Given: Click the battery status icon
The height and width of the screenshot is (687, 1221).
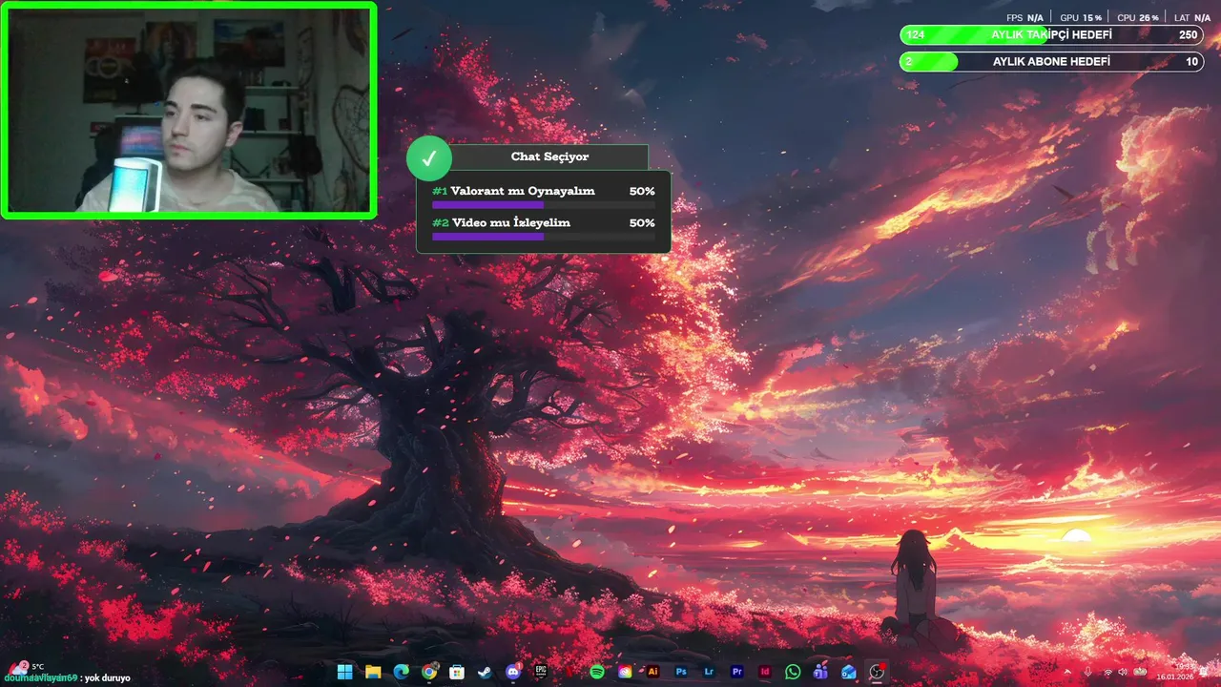Looking at the screenshot, I should 1140,672.
